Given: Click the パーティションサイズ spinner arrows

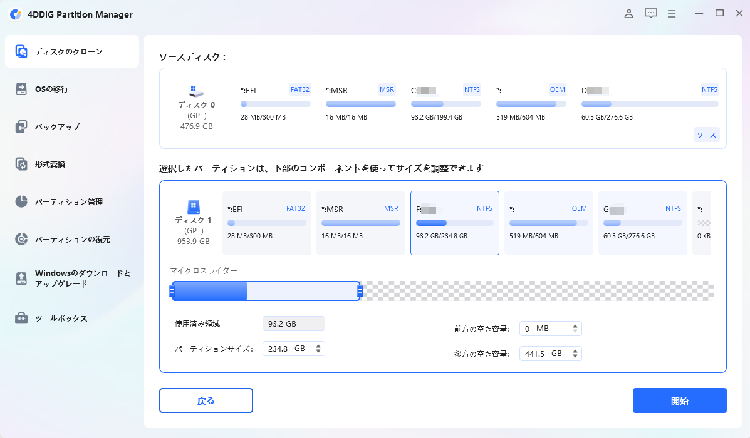Looking at the screenshot, I should coord(318,349).
